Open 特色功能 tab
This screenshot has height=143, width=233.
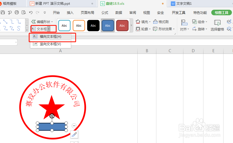(x=200, y=13)
